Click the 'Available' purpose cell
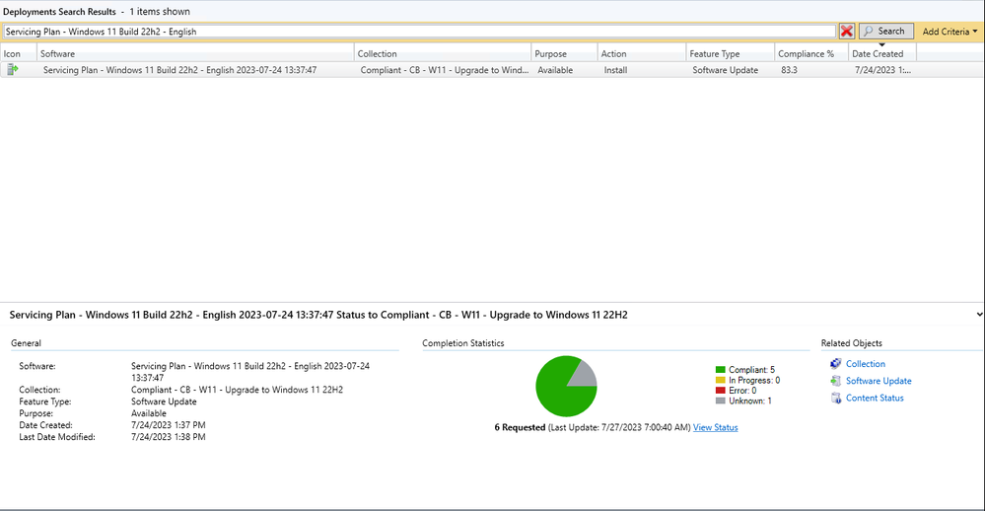Screen dimensions: 985x511 click(x=555, y=70)
